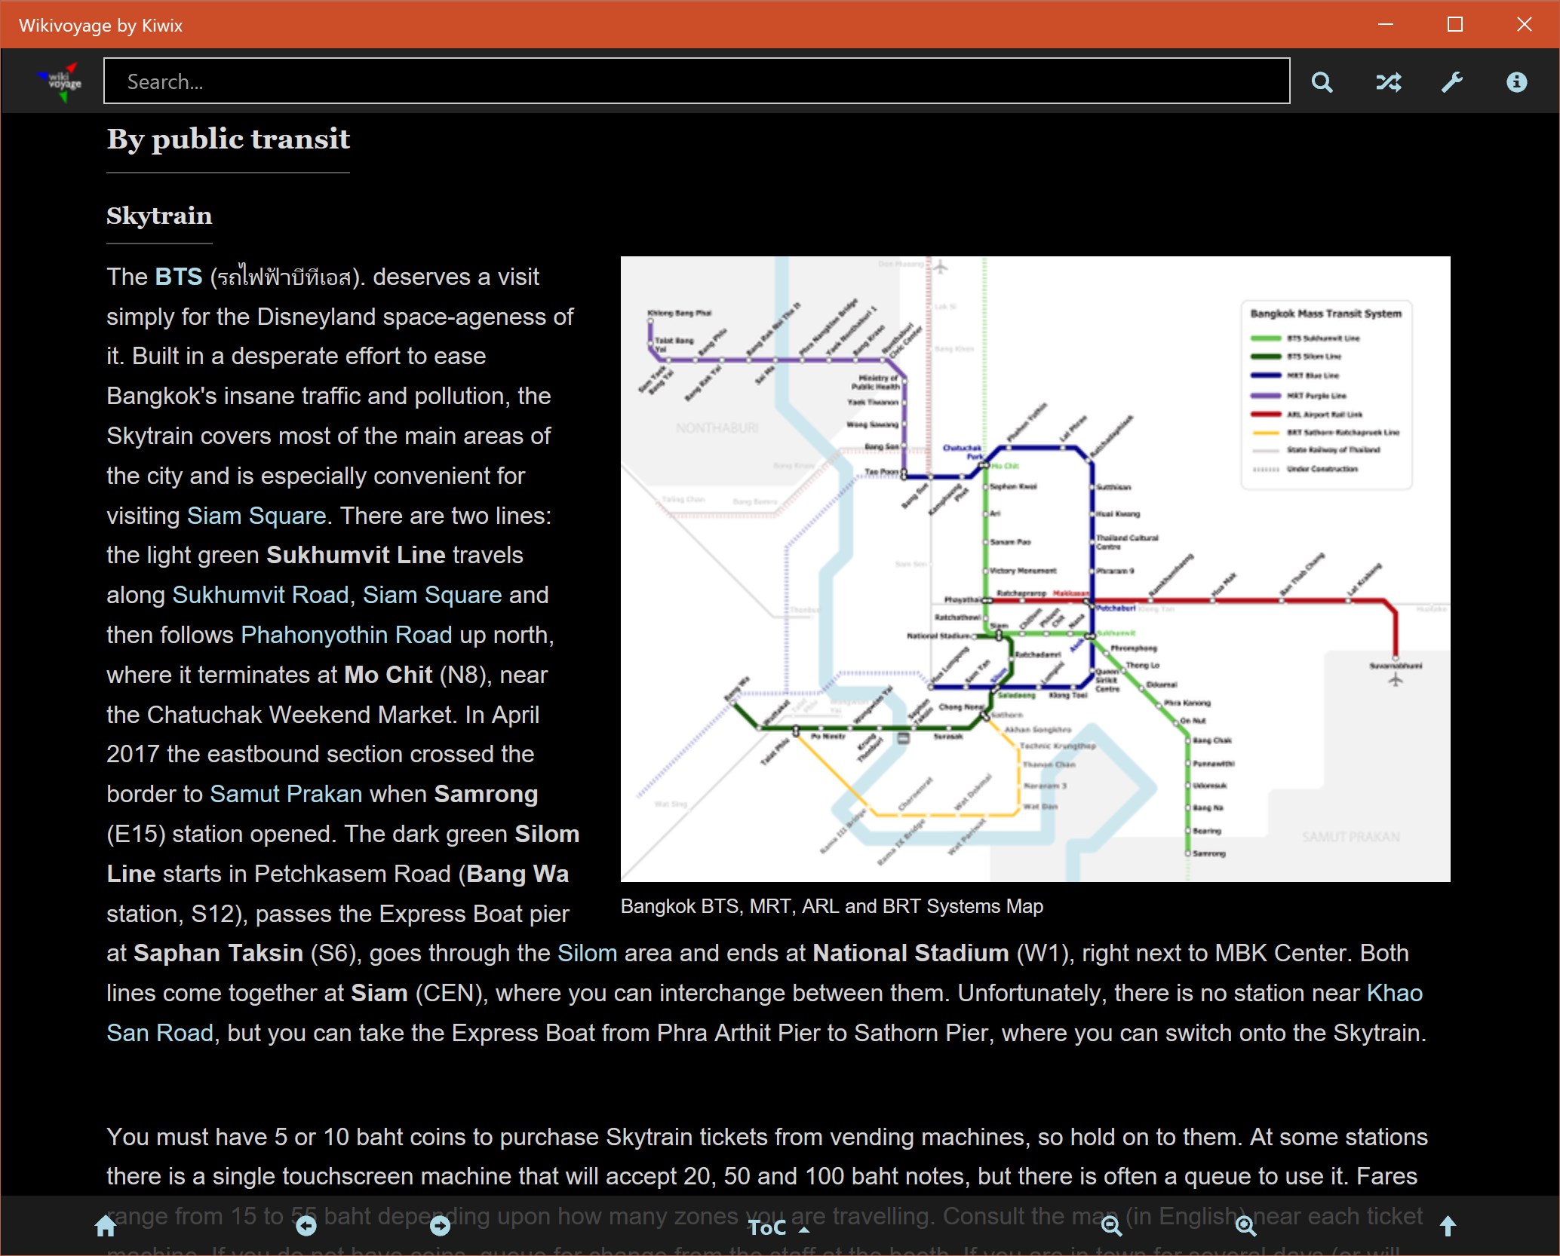This screenshot has height=1256, width=1560.
Task: Zoom in using the magnifier plus icon
Action: pyautogui.click(x=1245, y=1227)
